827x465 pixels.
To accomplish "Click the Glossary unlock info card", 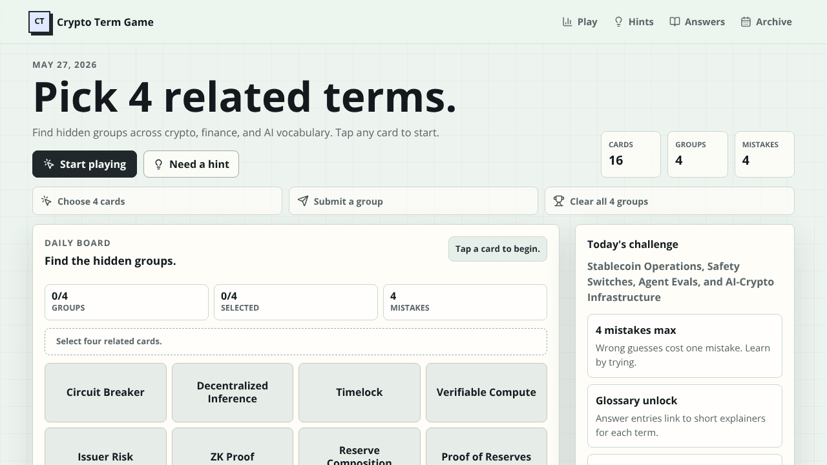I will pos(685,416).
